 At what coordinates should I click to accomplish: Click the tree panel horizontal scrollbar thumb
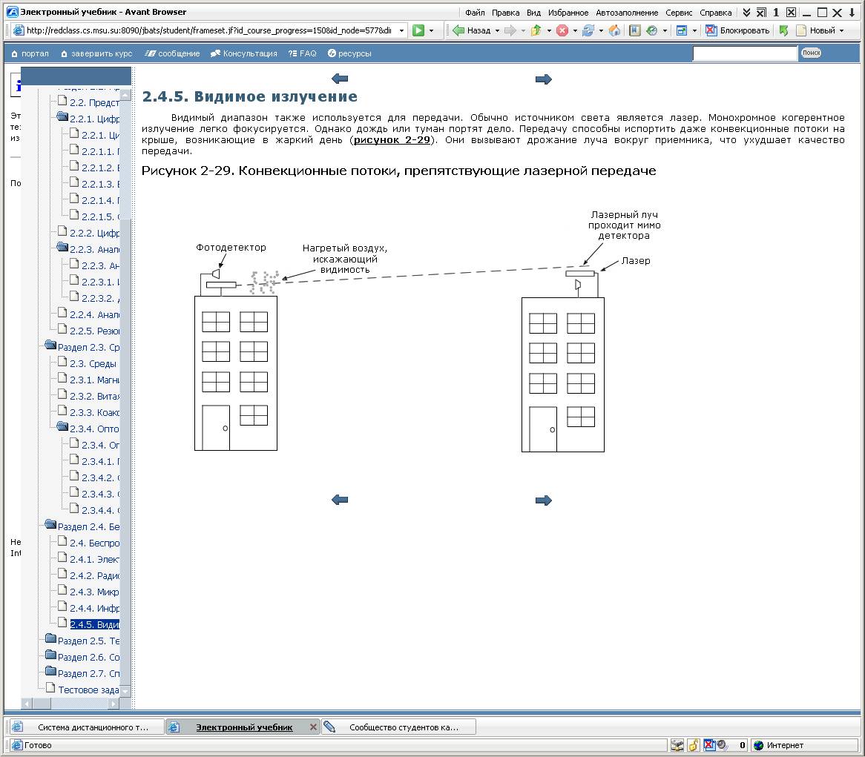[x=42, y=704]
